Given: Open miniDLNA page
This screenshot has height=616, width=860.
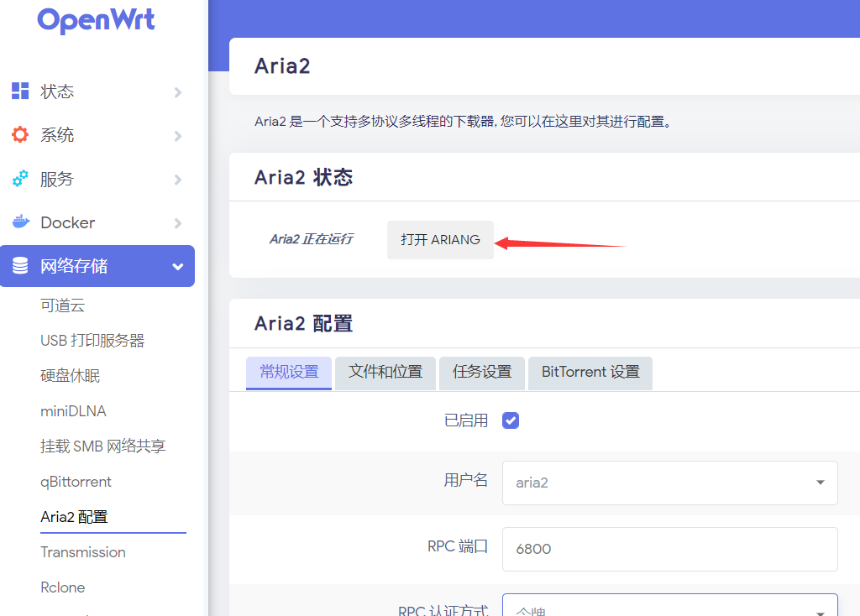Looking at the screenshot, I should pyautogui.click(x=74, y=411).
